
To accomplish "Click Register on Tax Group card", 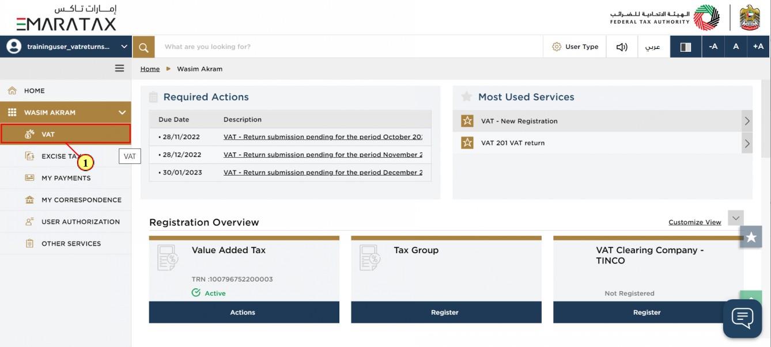I will pos(446,312).
